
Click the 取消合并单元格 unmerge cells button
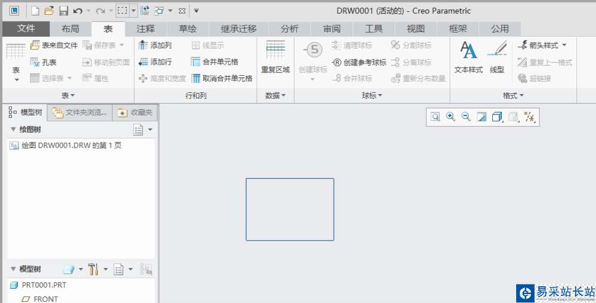(x=222, y=79)
